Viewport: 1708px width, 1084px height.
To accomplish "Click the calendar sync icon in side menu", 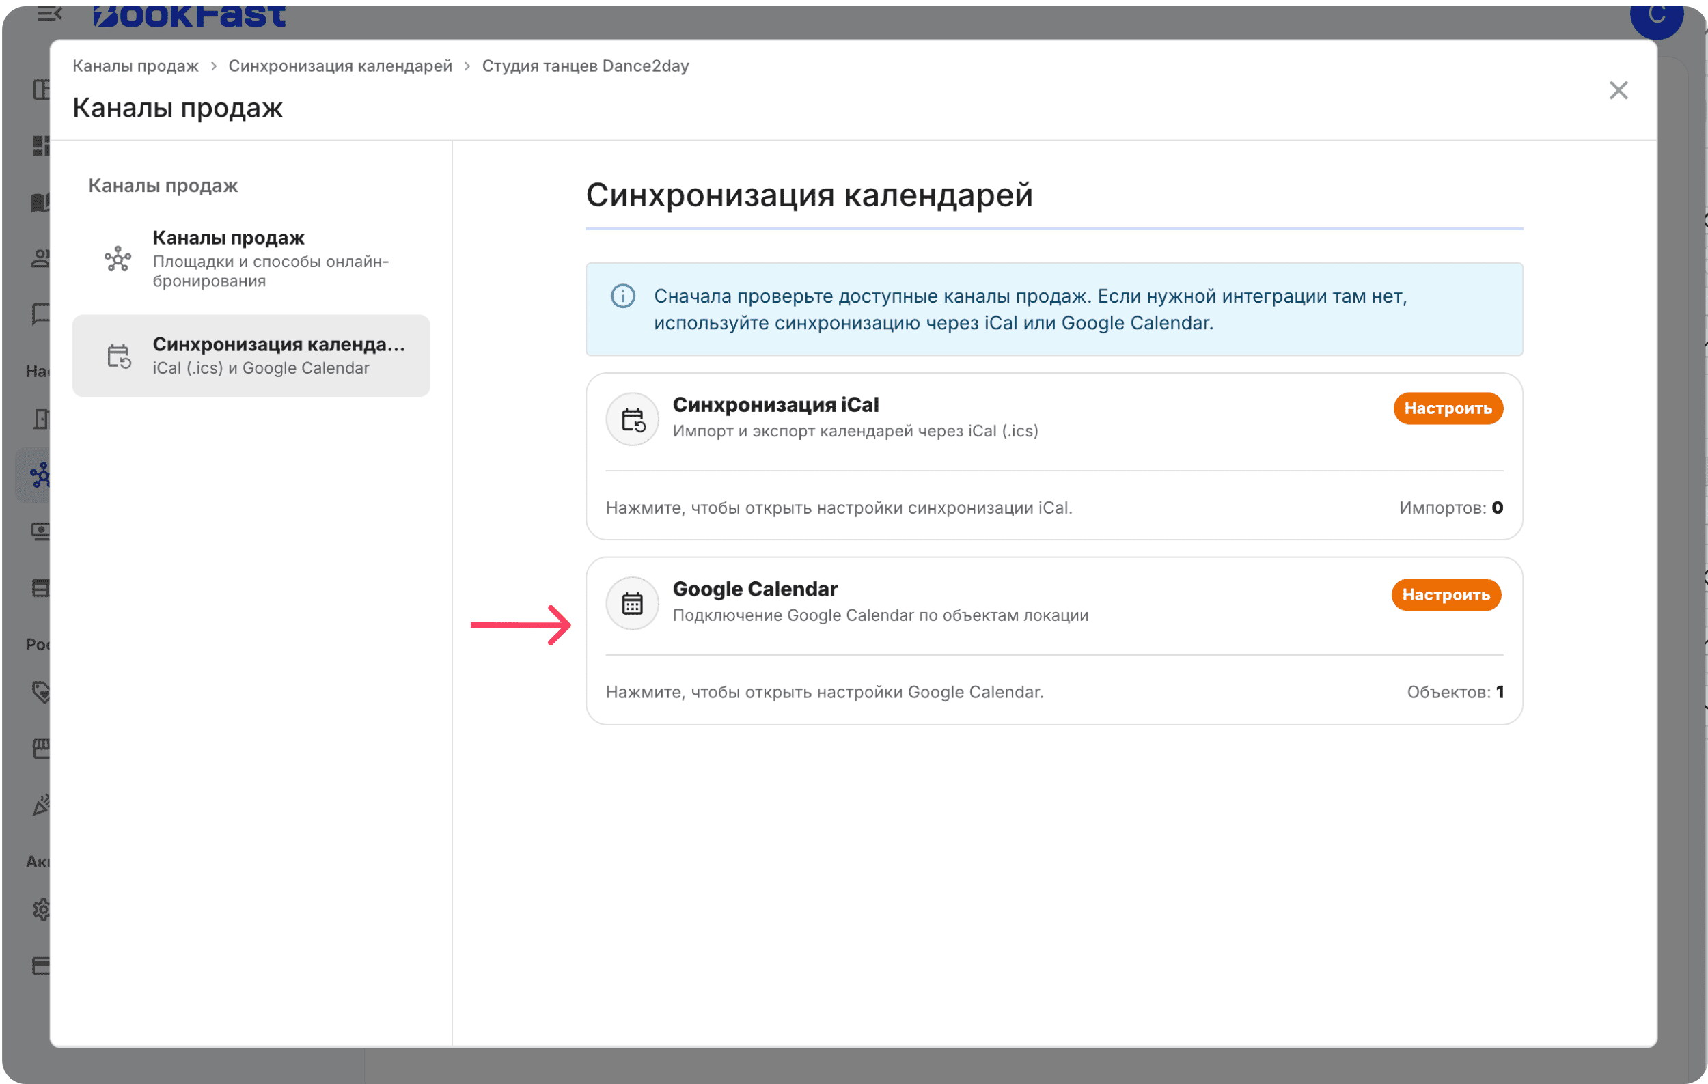I will 118,356.
